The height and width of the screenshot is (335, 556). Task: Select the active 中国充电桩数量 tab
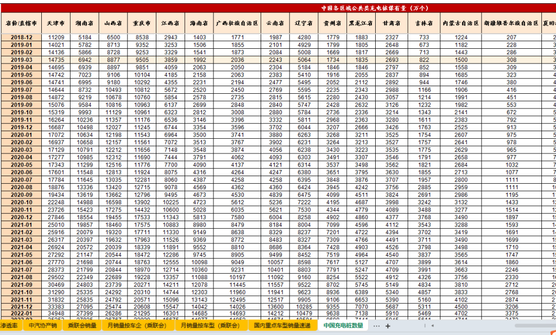(x=342, y=326)
